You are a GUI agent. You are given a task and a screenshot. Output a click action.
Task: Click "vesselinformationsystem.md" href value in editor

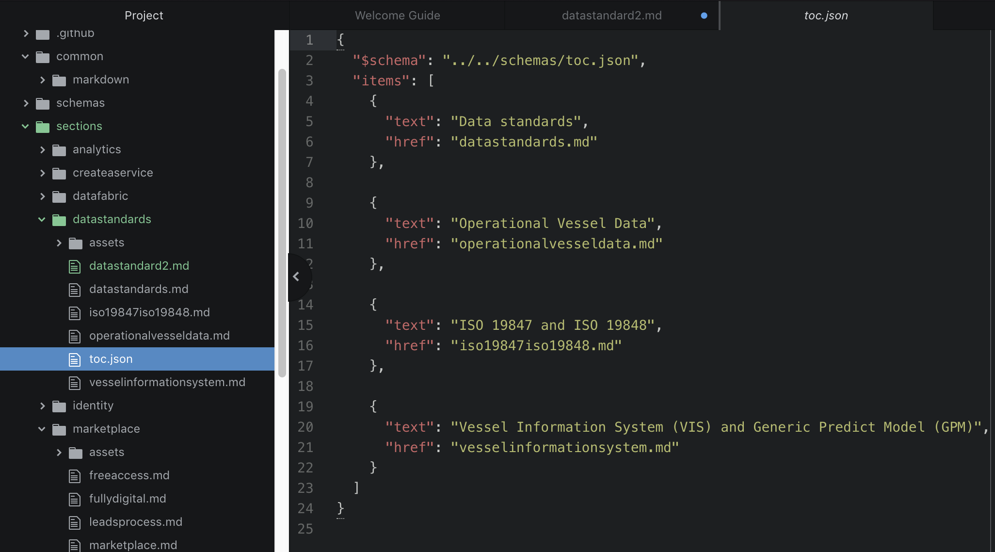564,447
